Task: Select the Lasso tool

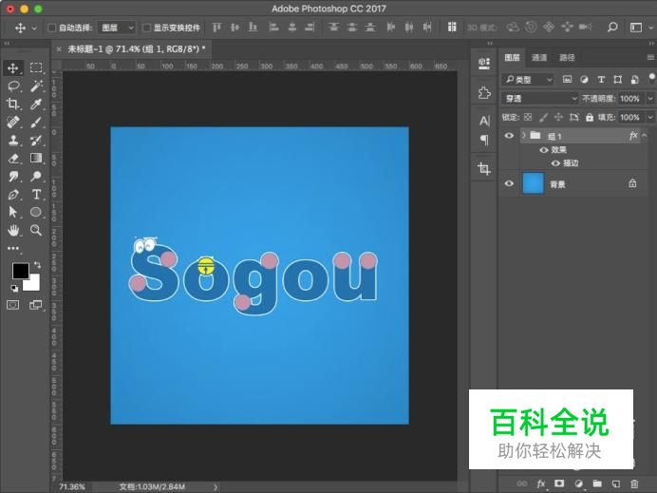Action: (13, 86)
